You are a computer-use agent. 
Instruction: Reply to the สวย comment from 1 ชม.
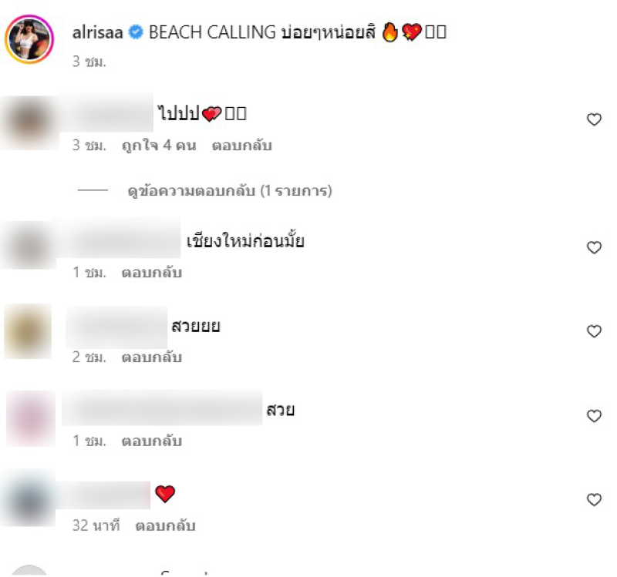[152, 441]
